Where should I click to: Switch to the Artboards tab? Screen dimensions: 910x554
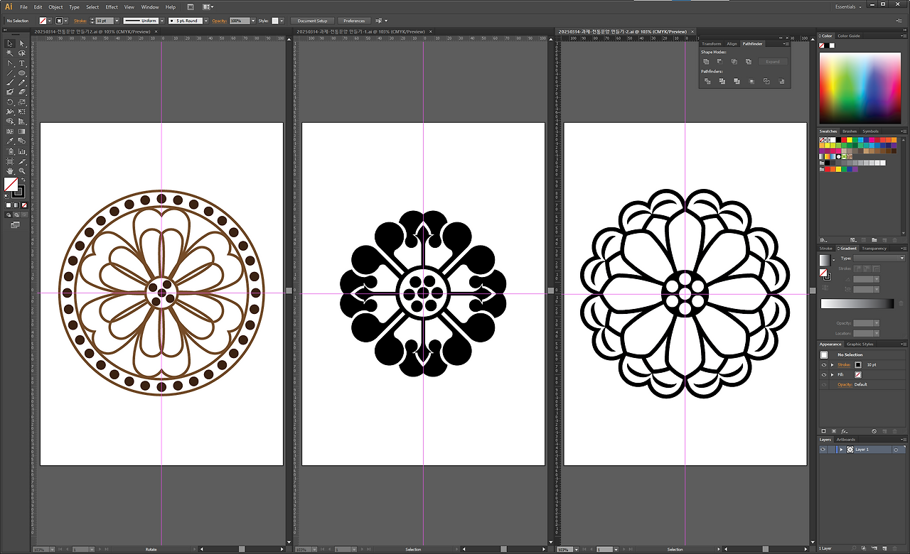846,440
